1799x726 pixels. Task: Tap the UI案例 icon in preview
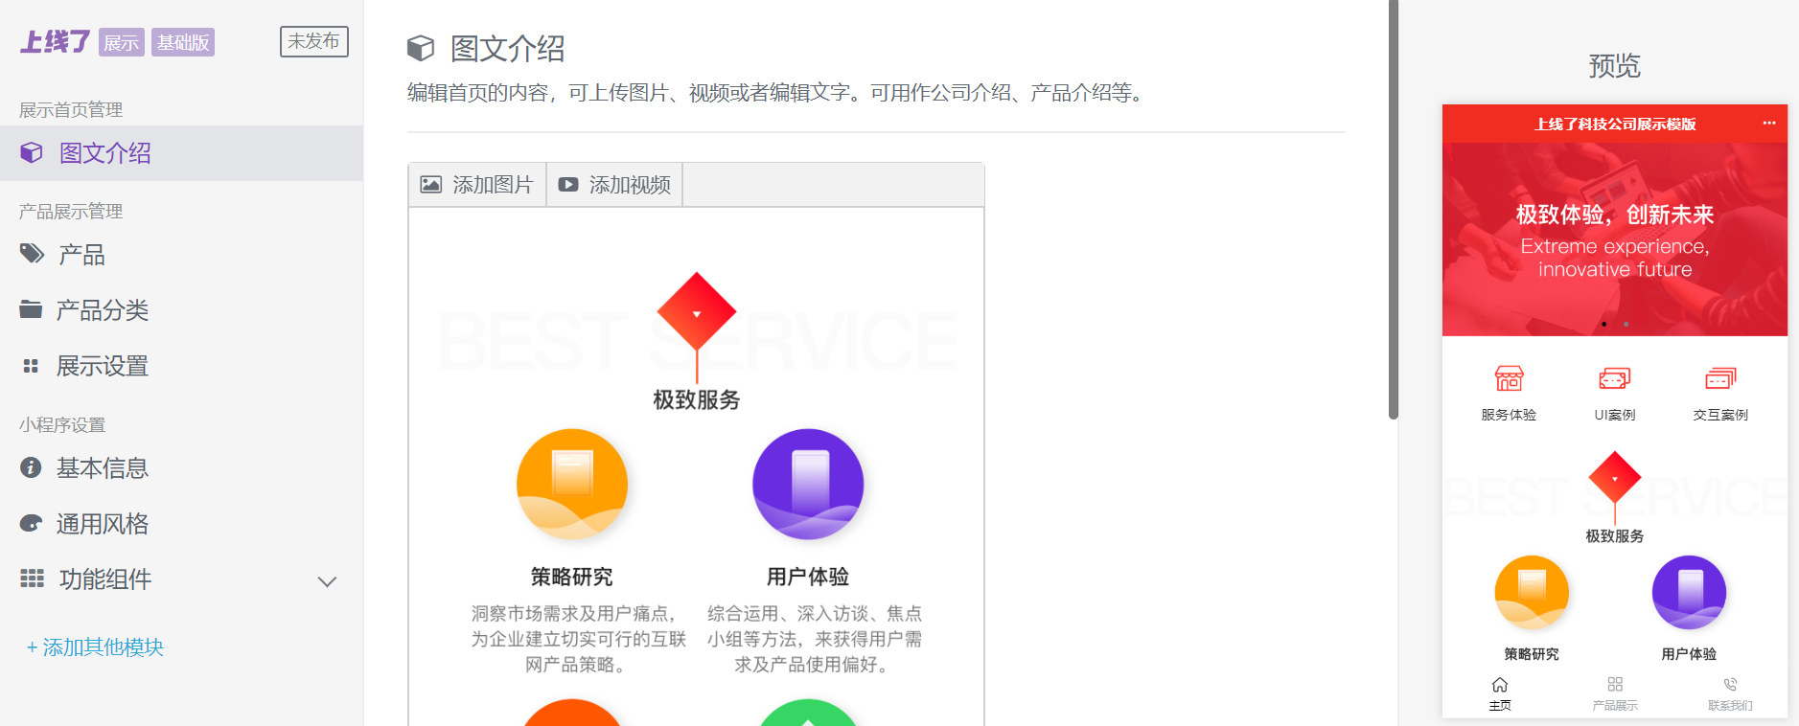coord(1615,378)
